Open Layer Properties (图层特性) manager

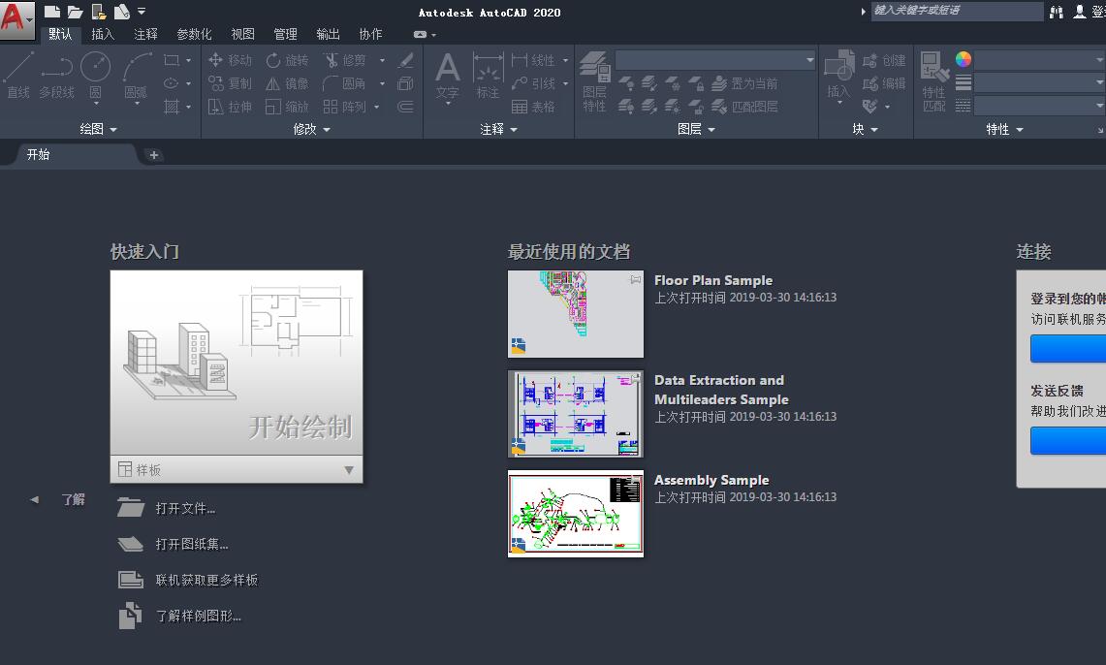[594, 82]
